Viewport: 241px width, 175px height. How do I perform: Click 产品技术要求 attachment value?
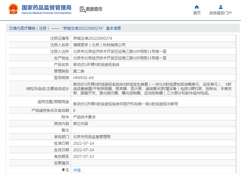(84, 117)
